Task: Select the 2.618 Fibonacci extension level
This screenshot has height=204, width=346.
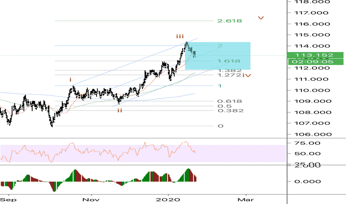Action: [229, 21]
